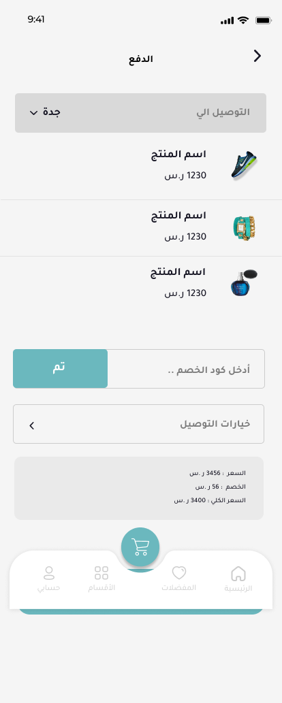Go to the الرئيسية home icon

tap(238, 574)
